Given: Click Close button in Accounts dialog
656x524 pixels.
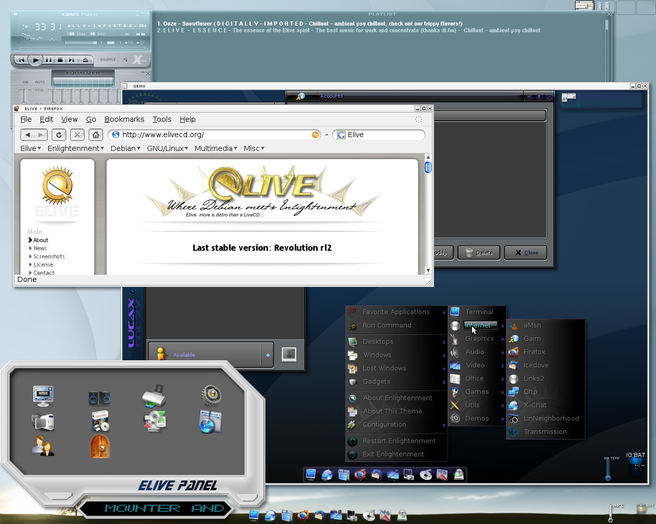Looking at the screenshot, I should point(525,253).
